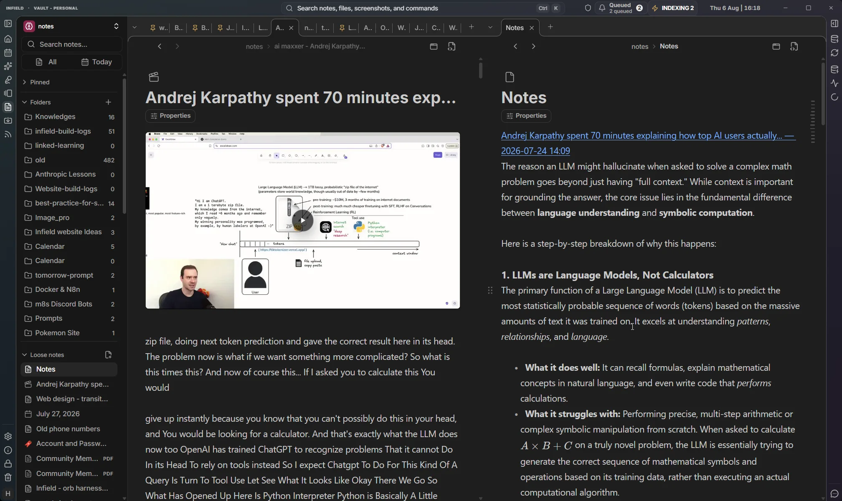
Task: Switch to the tab labeled "C..."
Action: pos(436,28)
